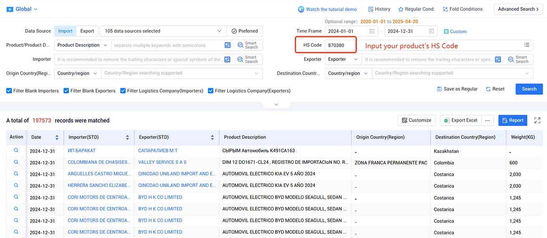Click the HS Code input containing 870380

[340, 45]
